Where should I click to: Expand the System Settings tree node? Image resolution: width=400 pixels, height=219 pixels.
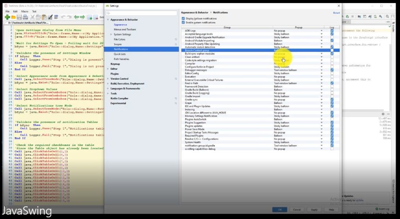point(111,34)
